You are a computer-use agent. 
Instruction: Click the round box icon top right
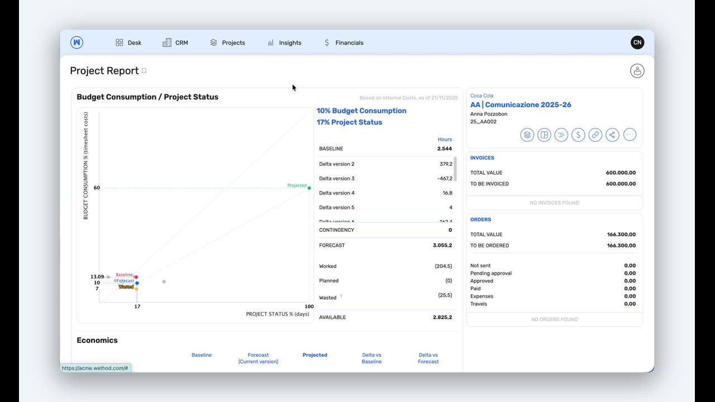(637, 71)
